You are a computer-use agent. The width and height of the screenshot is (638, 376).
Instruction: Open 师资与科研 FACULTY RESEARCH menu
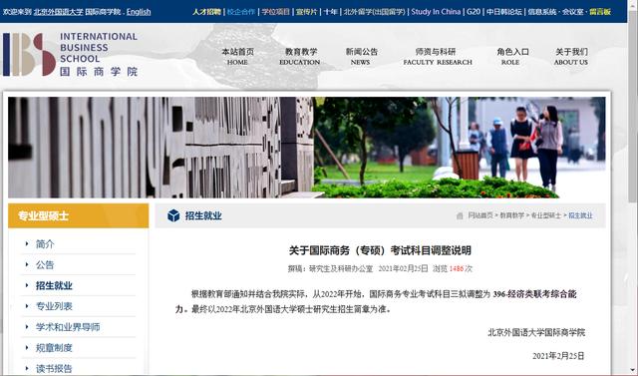coord(438,57)
